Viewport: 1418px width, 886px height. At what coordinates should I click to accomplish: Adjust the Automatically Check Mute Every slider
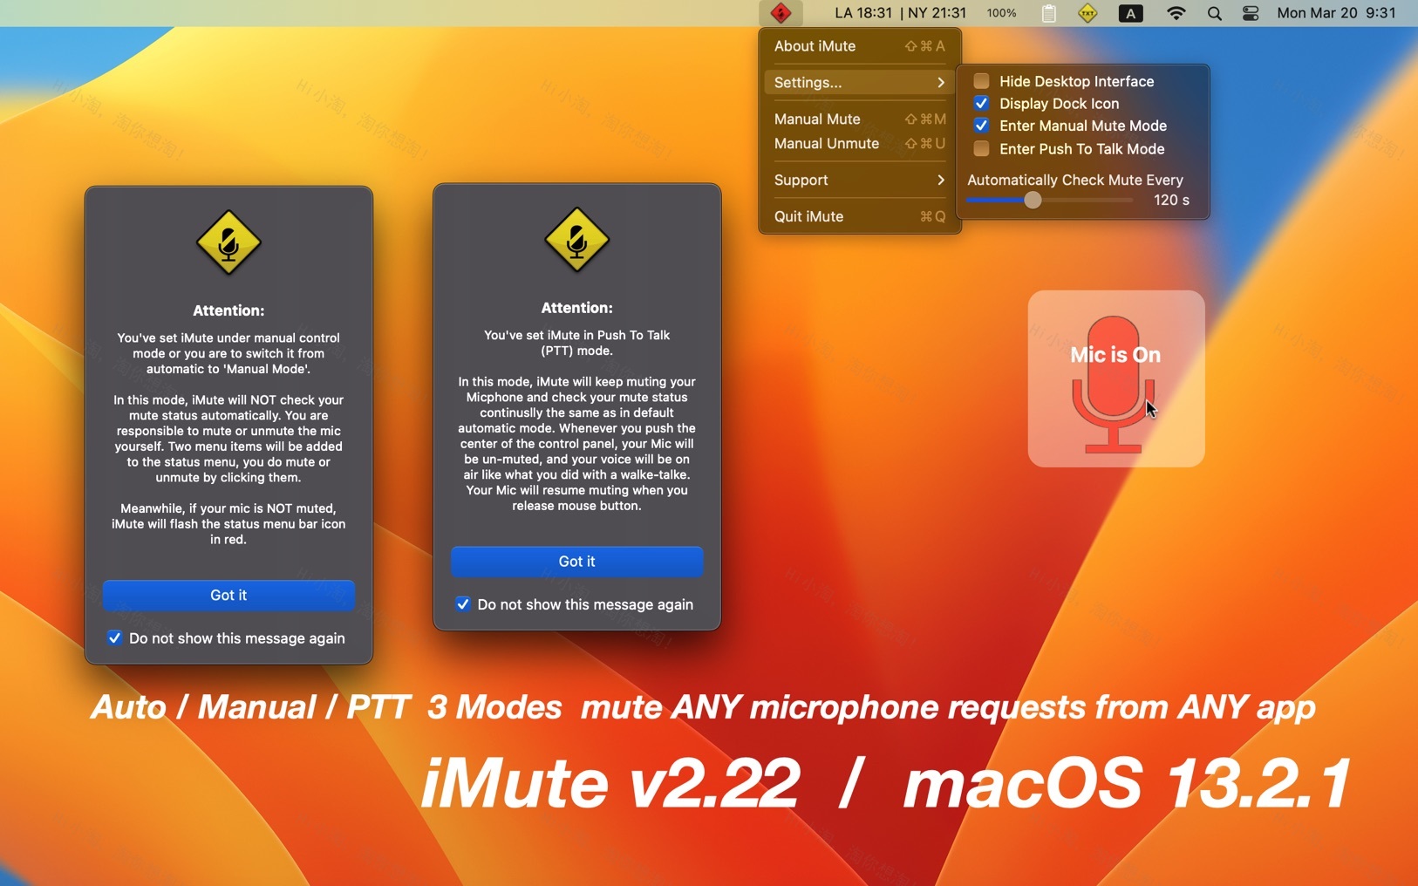point(1034,200)
